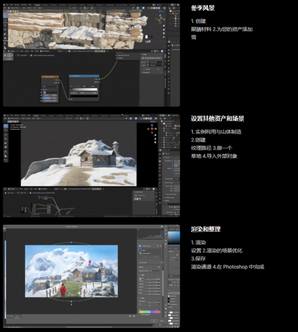
Task: Collapse Color section in Camera Raw panel
Action: 142,298
